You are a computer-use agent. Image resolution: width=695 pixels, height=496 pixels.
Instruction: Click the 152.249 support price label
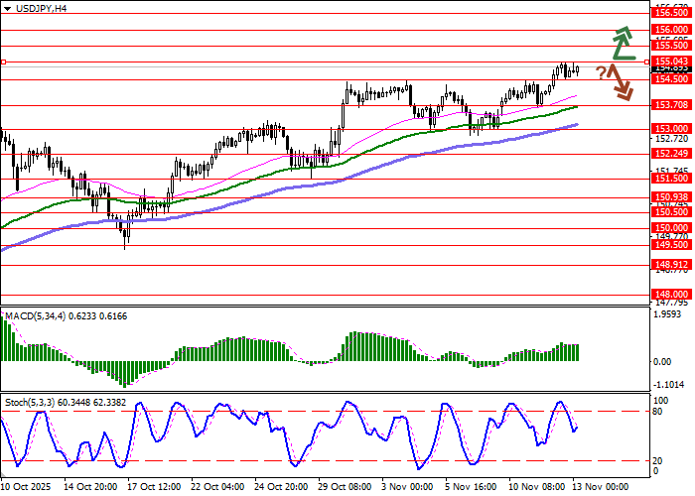pos(671,154)
